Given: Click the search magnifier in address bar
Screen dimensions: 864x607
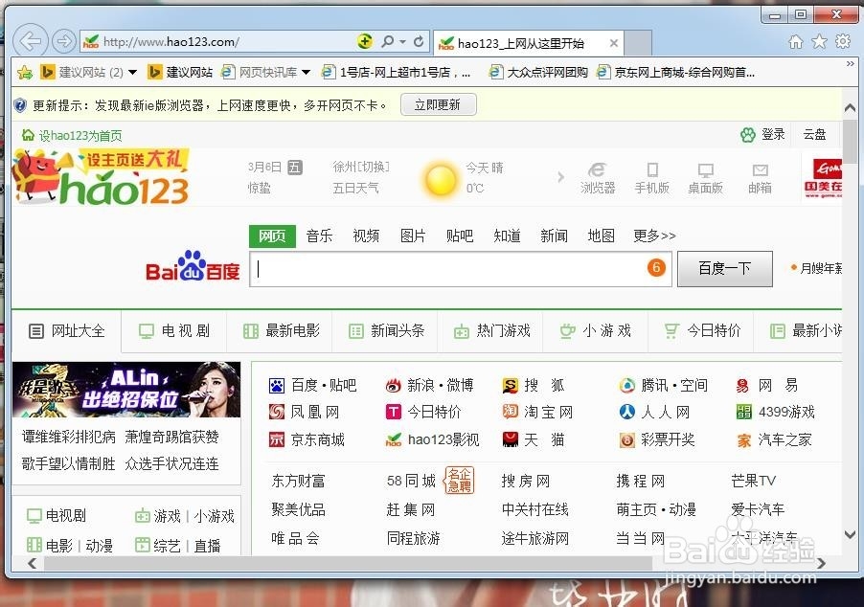Looking at the screenshot, I should click(387, 41).
